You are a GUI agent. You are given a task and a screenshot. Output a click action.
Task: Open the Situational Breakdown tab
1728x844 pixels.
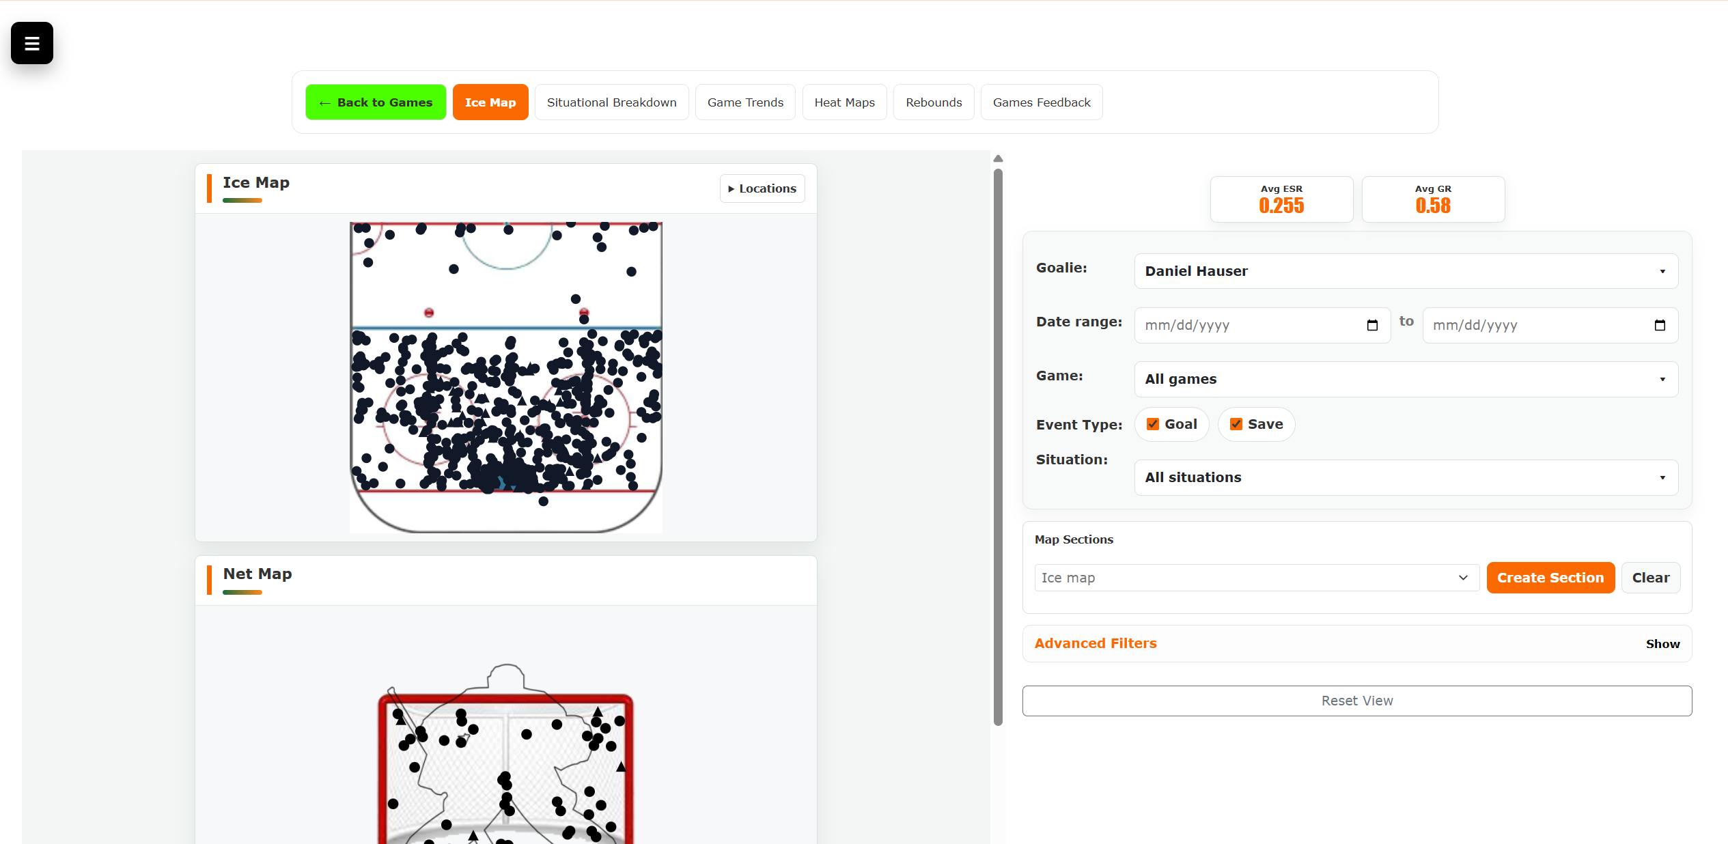tap(611, 102)
